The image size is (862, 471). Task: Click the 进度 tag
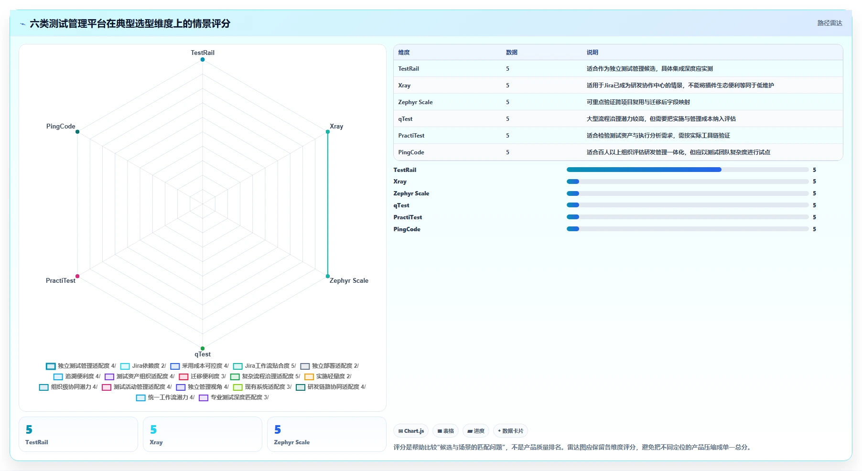476,431
